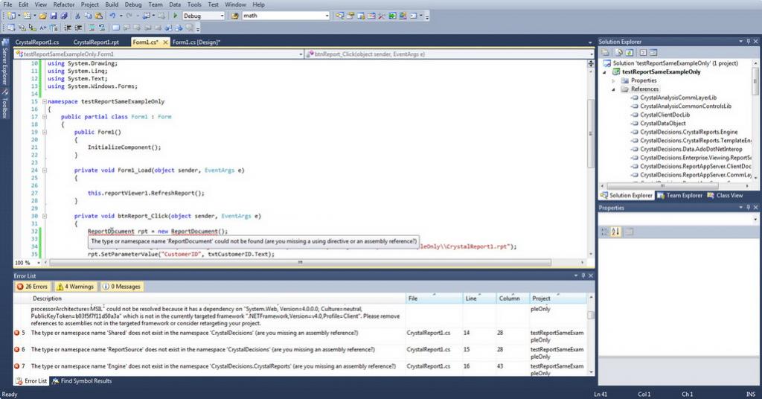Screen dimensions: 762x399
Task: Switch to the CrystalReport1.rpt tab
Action: tap(96, 42)
